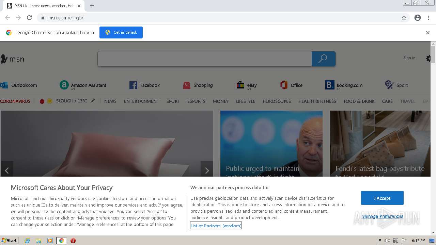Open the media player taskbar icon
The height and width of the screenshot is (245, 436).
pyautogui.click(x=50, y=241)
